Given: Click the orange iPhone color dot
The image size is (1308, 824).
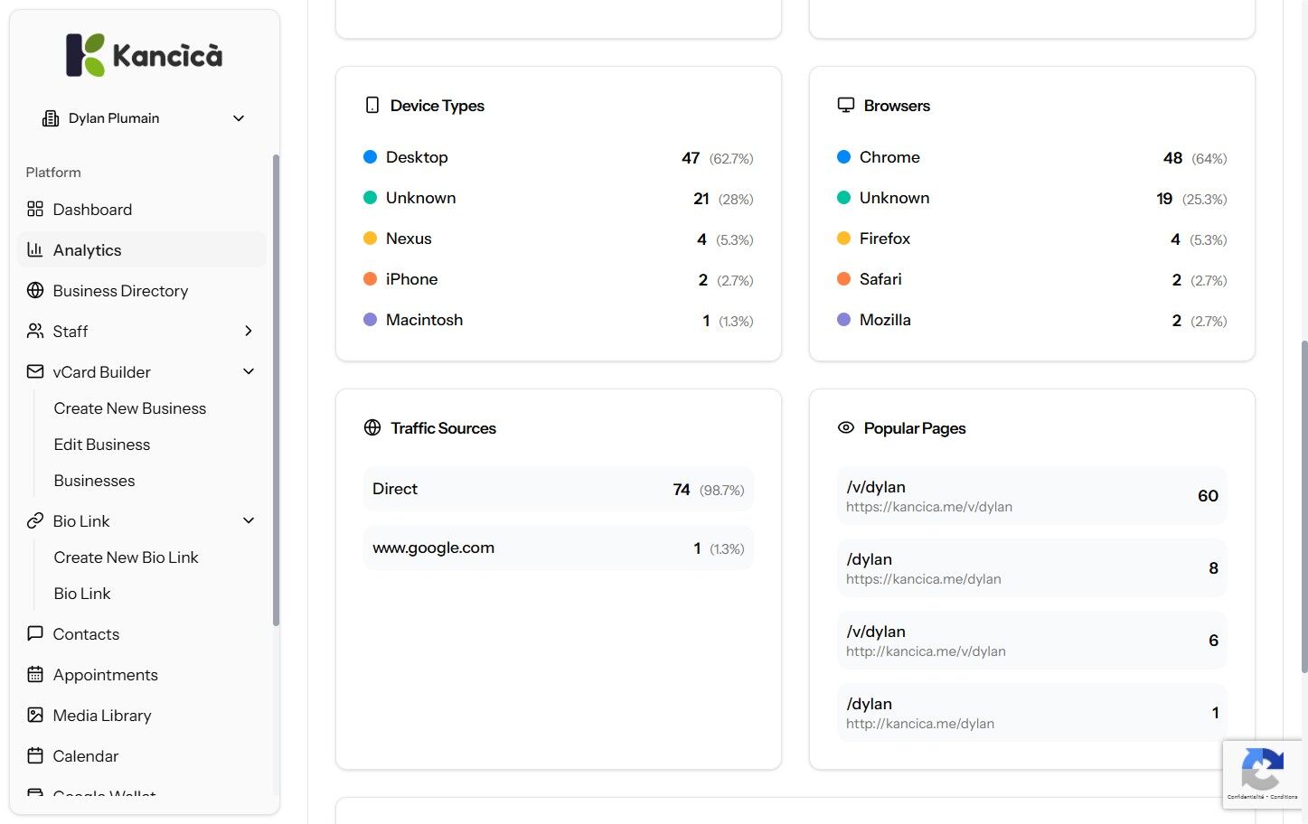Looking at the screenshot, I should pyautogui.click(x=370, y=279).
